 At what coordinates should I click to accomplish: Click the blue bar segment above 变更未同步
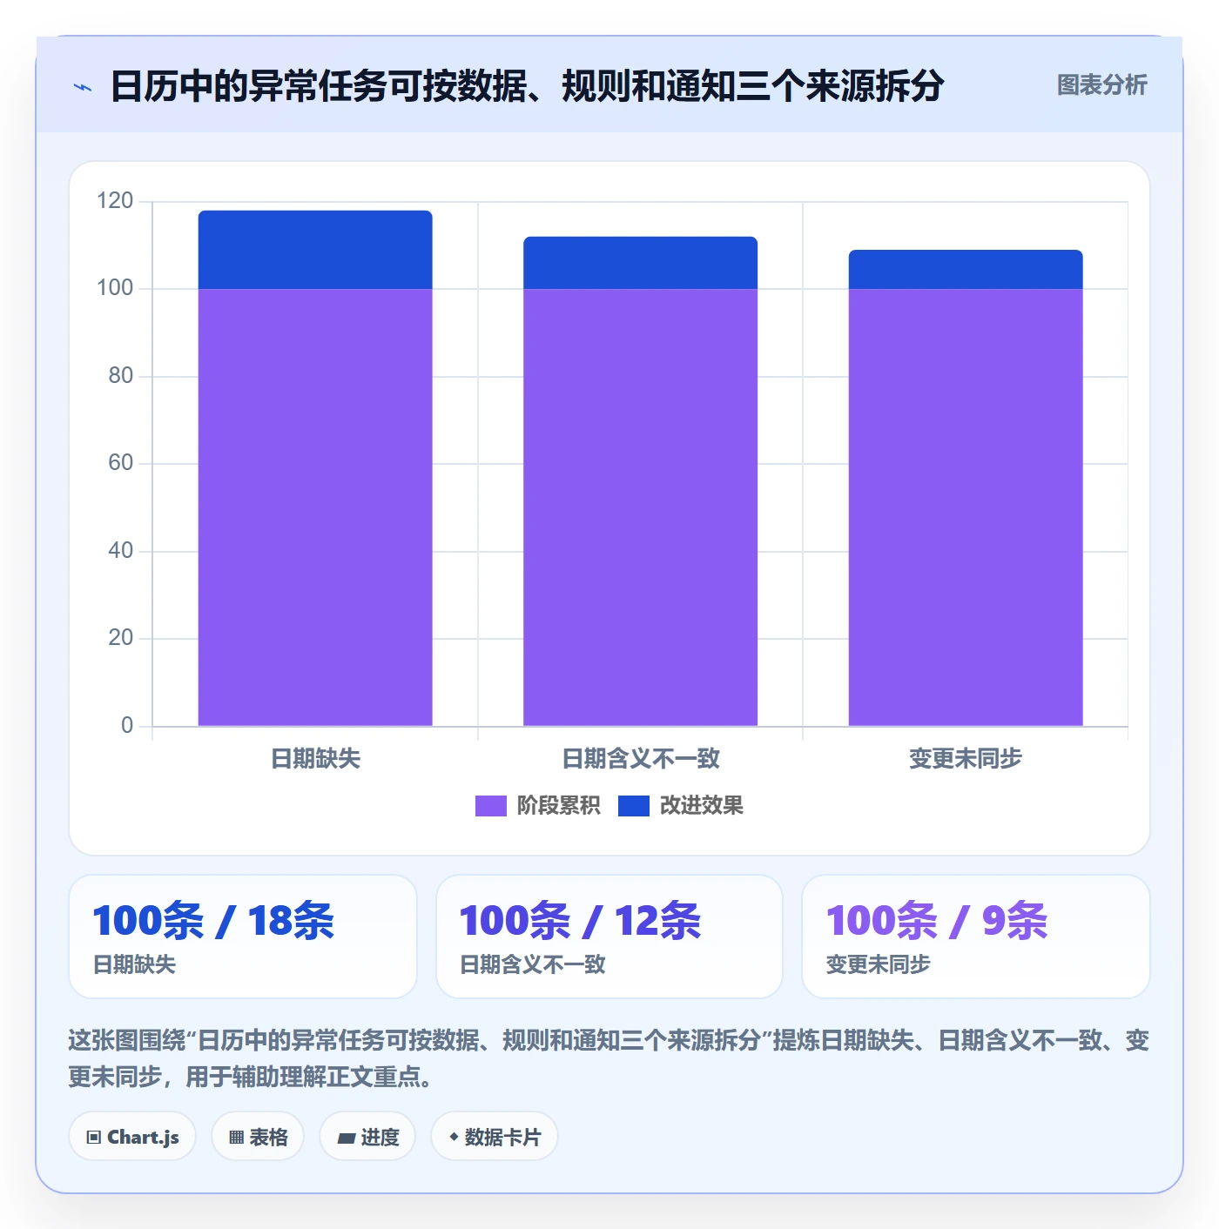pyautogui.click(x=966, y=270)
